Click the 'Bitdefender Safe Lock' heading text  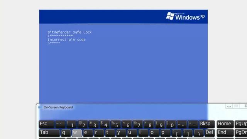69,32
